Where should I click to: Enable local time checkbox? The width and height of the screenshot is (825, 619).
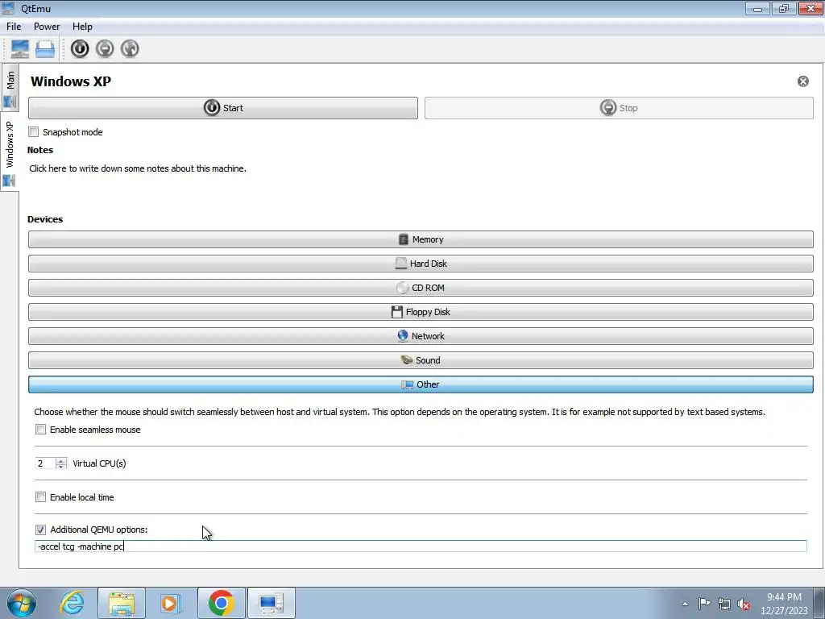click(40, 496)
